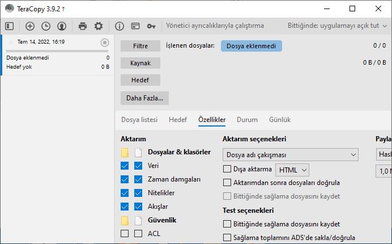Uncheck file checkbox for Akışlar

pyautogui.click(x=138, y=207)
